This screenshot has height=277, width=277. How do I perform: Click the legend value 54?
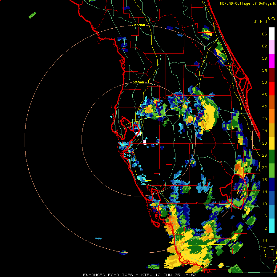pos(264,70)
